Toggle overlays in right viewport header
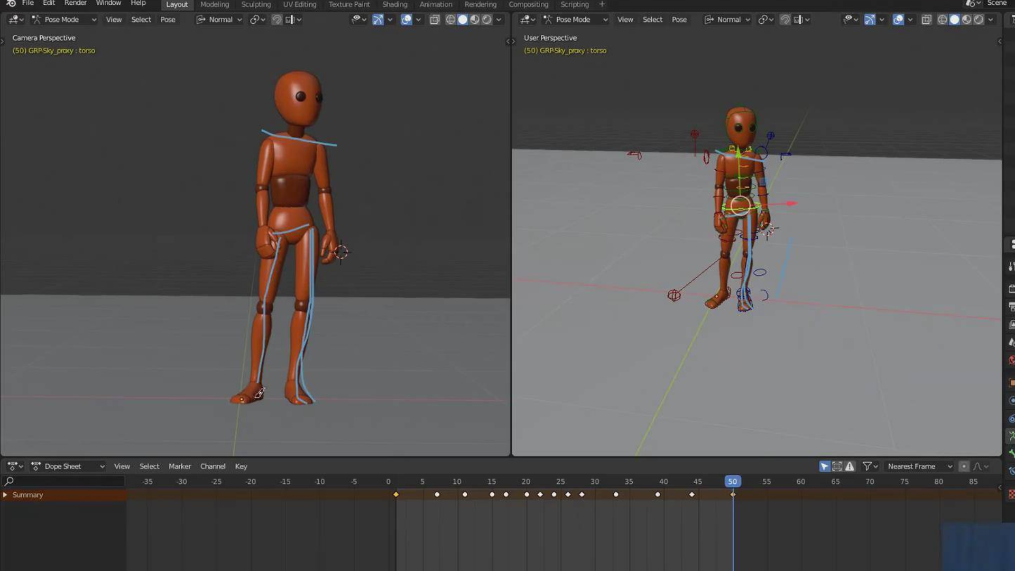Screen dimensions: 1015x571 coord(898,20)
